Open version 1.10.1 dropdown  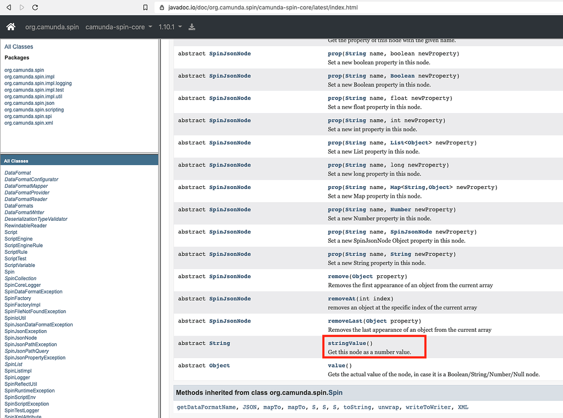(170, 27)
